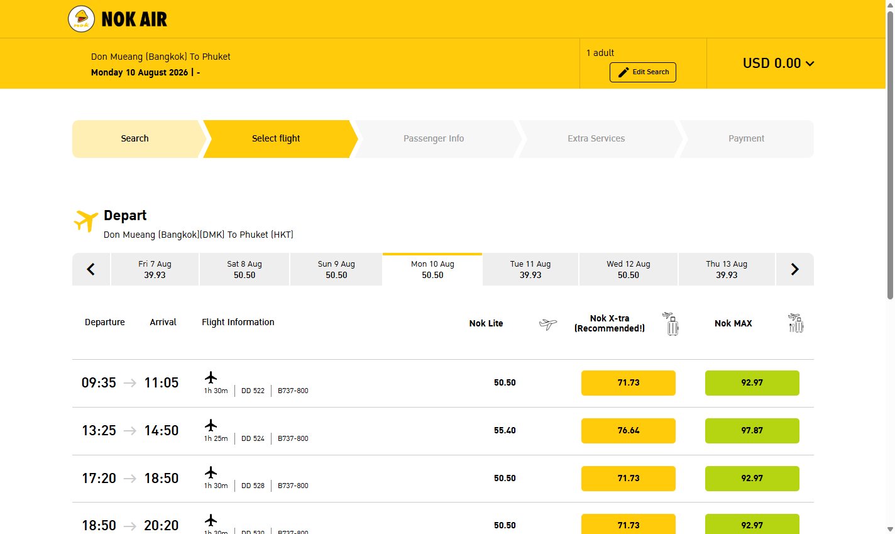Screen dimensions: 895x534
Task: Click the 1 adult passenger text
Action: (600, 53)
